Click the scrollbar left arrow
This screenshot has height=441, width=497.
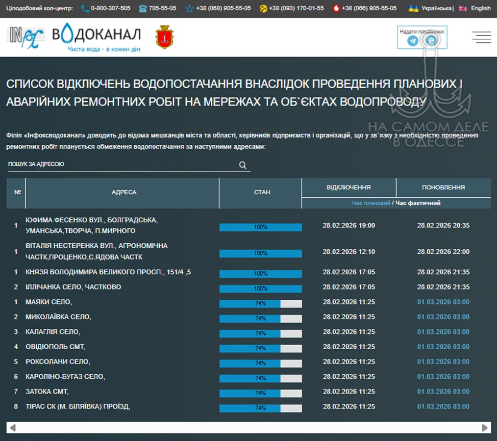[x=13, y=428]
